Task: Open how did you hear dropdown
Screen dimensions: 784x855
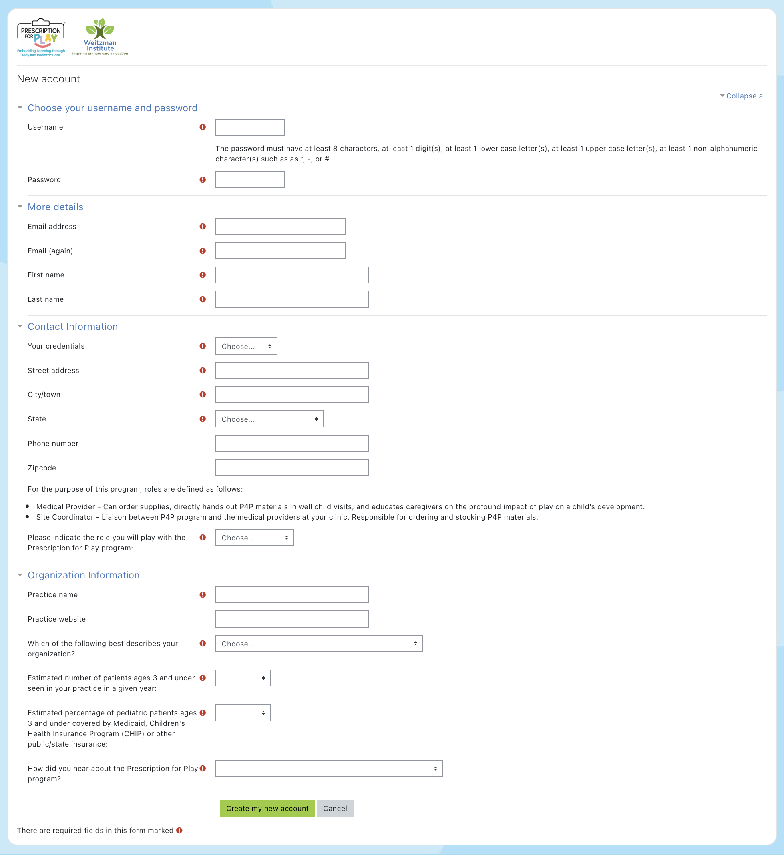Action: (329, 769)
